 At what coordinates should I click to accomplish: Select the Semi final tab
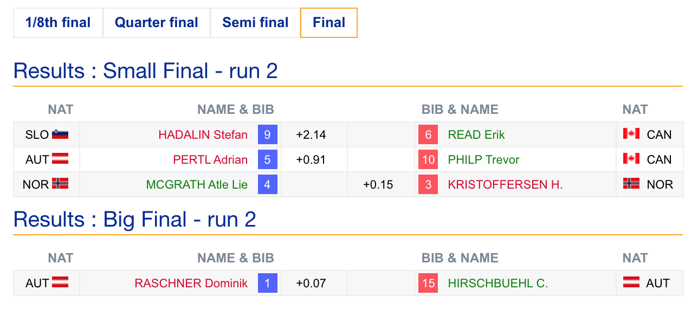coord(255,23)
